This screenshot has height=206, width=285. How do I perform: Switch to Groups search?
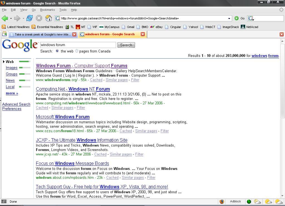tap(12, 74)
